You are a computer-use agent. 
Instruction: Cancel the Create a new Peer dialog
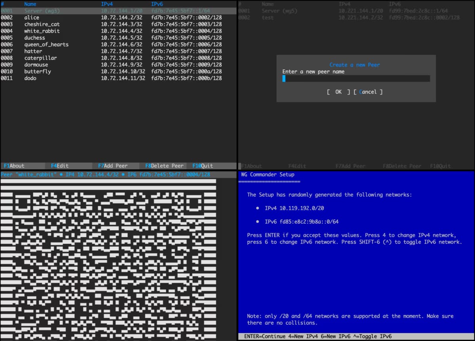click(368, 92)
